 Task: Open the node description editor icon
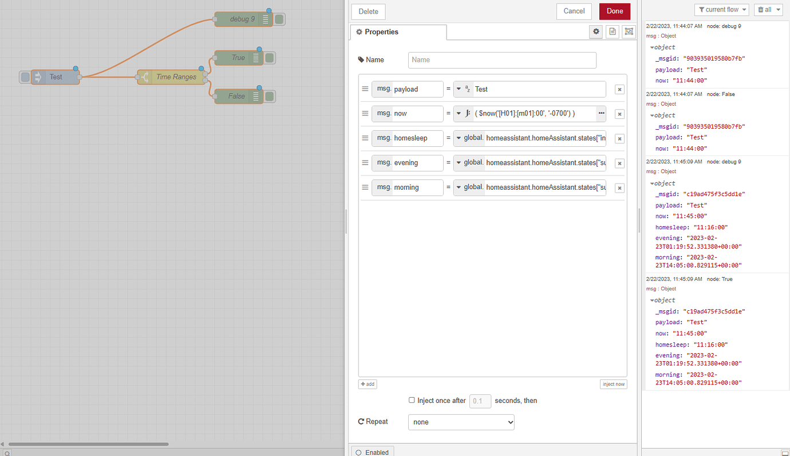(x=612, y=31)
